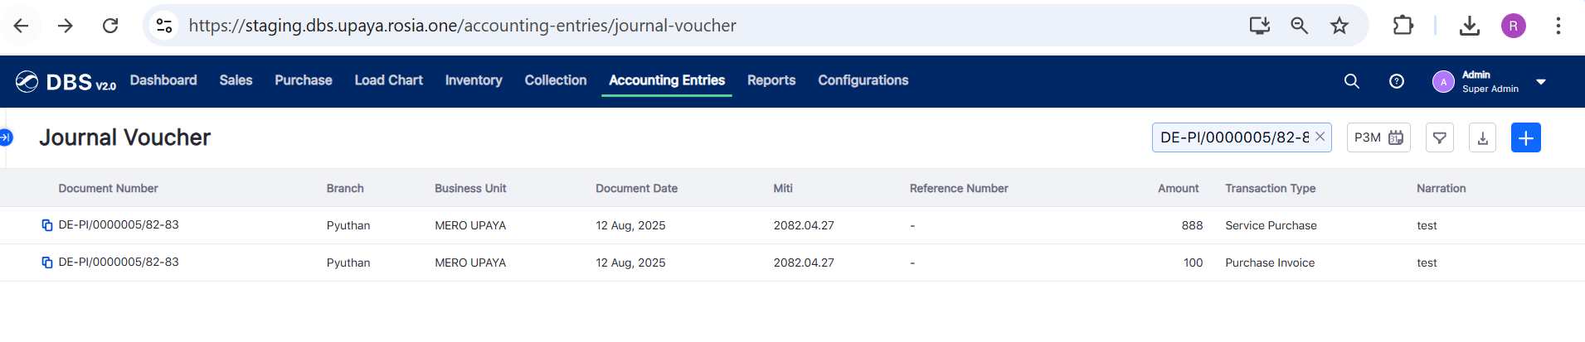The image size is (1585, 342).
Task: Open the Dashboard menu
Action: coord(163,80)
